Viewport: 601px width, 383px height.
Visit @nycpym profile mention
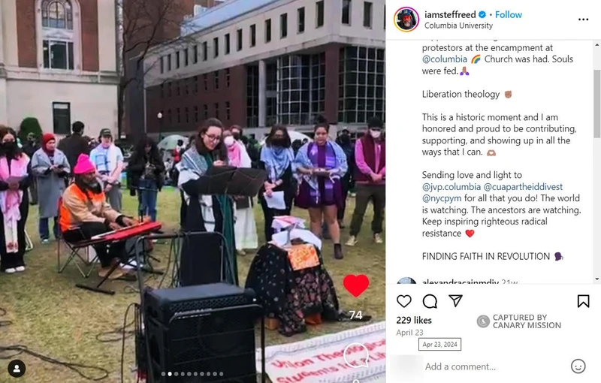[442, 198]
